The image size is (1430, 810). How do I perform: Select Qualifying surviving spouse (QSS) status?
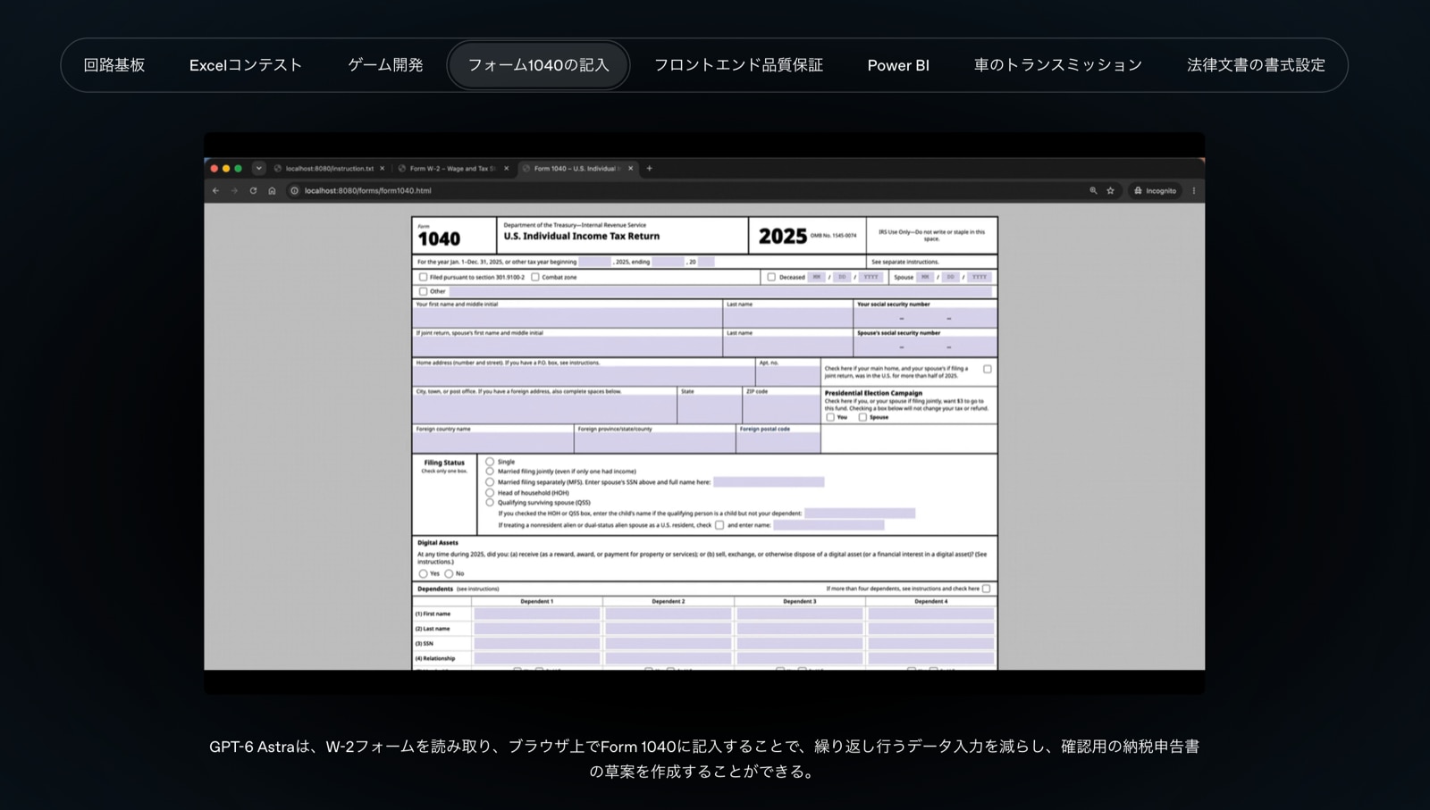tap(490, 502)
